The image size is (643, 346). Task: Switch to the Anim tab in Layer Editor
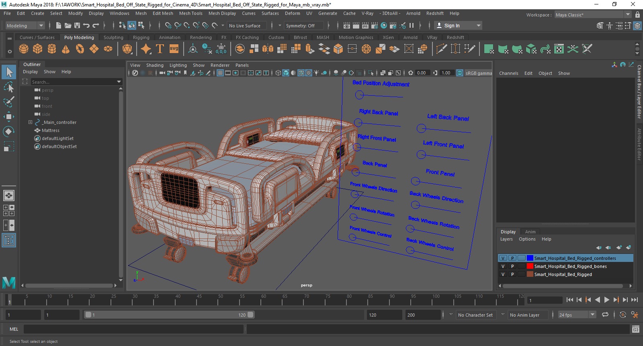(530, 232)
